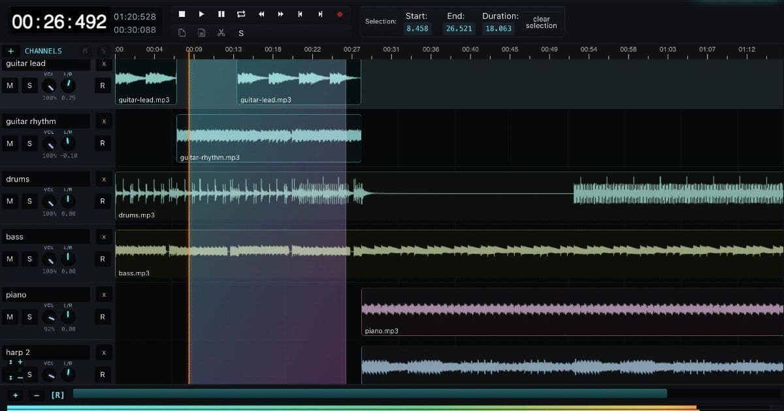This screenshot has height=411, width=784.
Task: Arm guitar rhythm channel with R button
Action: pyautogui.click(x=102, y=143)
